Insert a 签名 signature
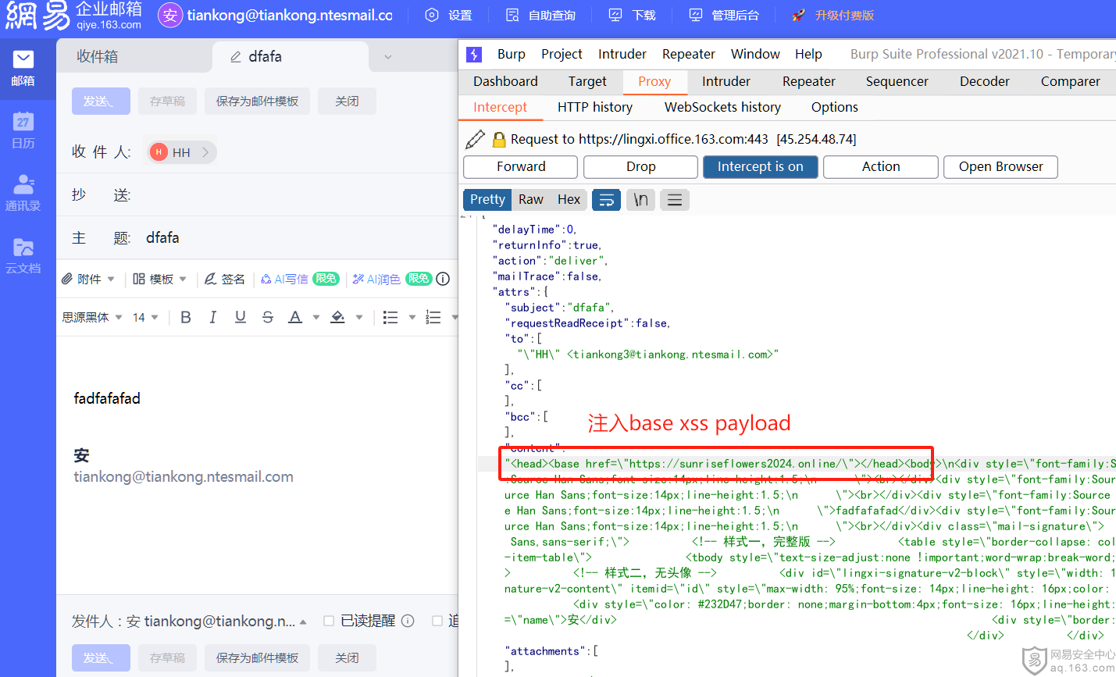 click(x=225, y=279)
